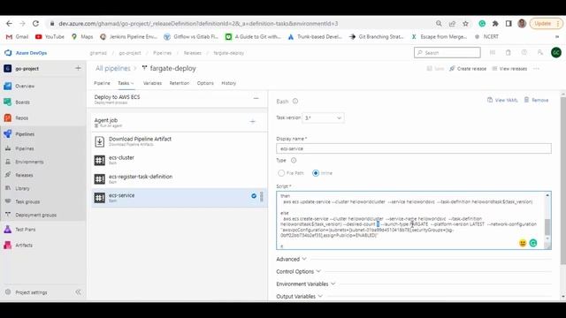Add a task to Agent job
Viewport: 566px width, 318px height.
click(x=253, y=122)
